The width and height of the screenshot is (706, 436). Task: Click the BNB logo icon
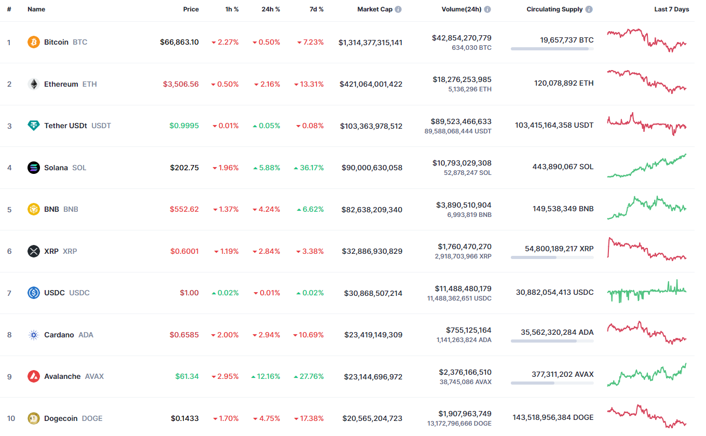[34, 209]
